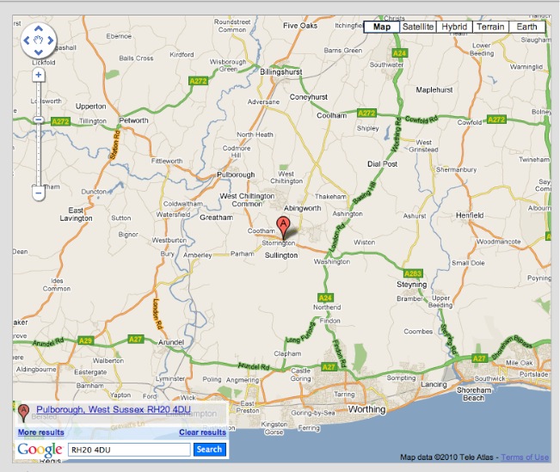This screenshot has width=560, height=472.
Task: Click the Angmering place label
Action: pyautogui.click(x=243, y=380)
